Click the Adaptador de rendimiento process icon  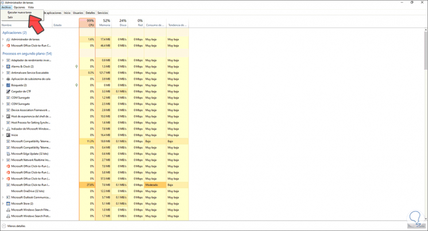point(8,60)
